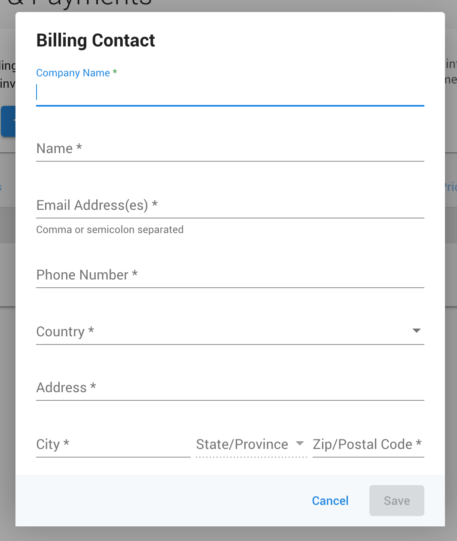Cancel the Billing Contact dialog
This screenshot has width=457, height=541.
click(330, 501)
